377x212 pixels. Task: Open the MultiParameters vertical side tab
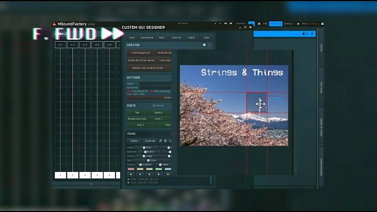[321, 167]
